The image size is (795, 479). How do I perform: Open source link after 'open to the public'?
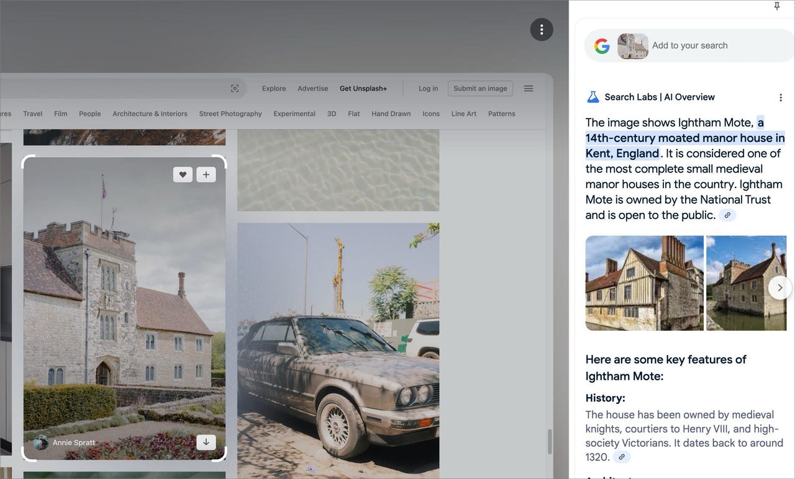[727, 215]
